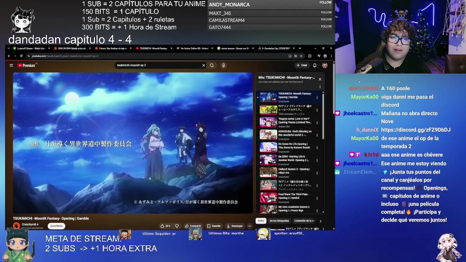The image size is (466, 262).
Task: Subscribe to Crunchyroll with Suscribirse
Action: (x=56, y=226)
